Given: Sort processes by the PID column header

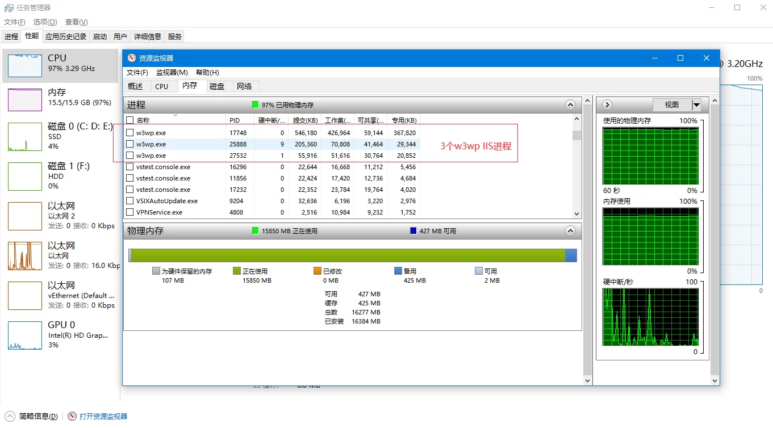Looking at the screenshot, I should [x=240, y=120].
